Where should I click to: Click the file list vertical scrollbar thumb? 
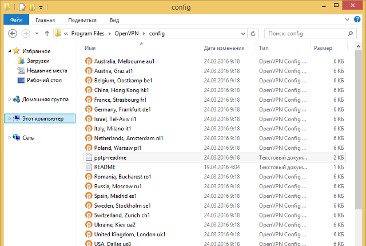(359, 129)
